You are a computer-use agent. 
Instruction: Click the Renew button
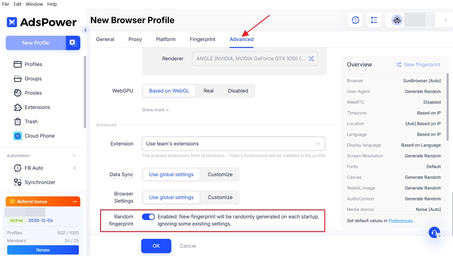pyautogui.click(x=43, y=250)
